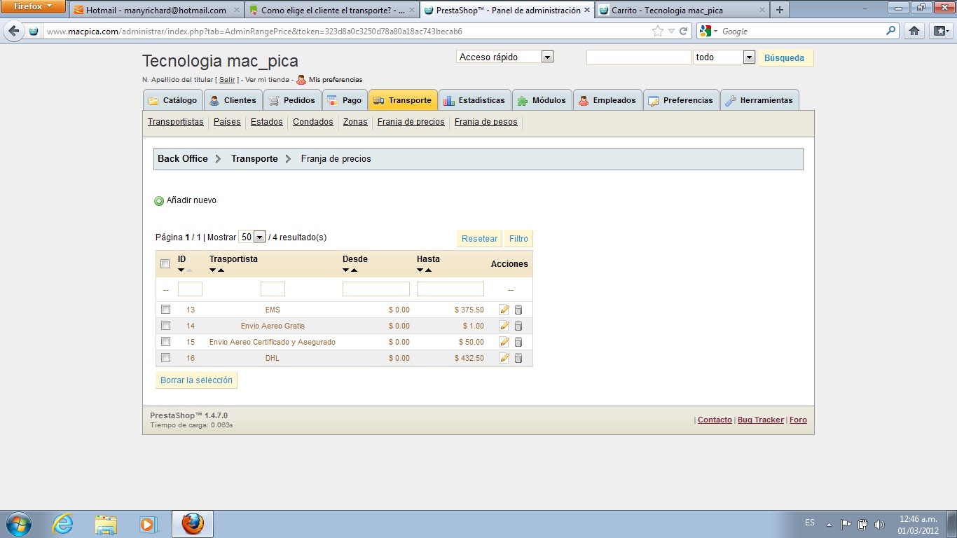Edit Envio Aereo Certificado y Asegurado row
Viewport: 957px width, 538px height.
click(504, 342)
